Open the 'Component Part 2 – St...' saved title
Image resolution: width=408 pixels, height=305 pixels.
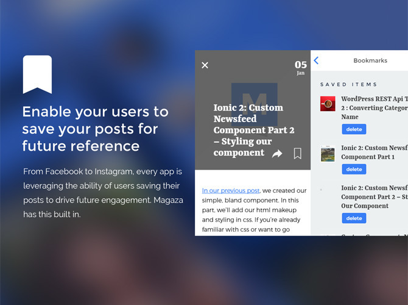[375, 197]
